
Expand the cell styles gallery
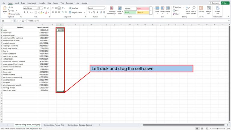coord(151,11)
